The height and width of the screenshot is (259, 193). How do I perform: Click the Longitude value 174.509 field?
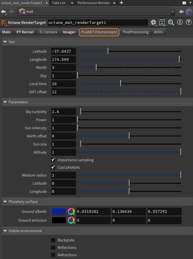(64, 59)
